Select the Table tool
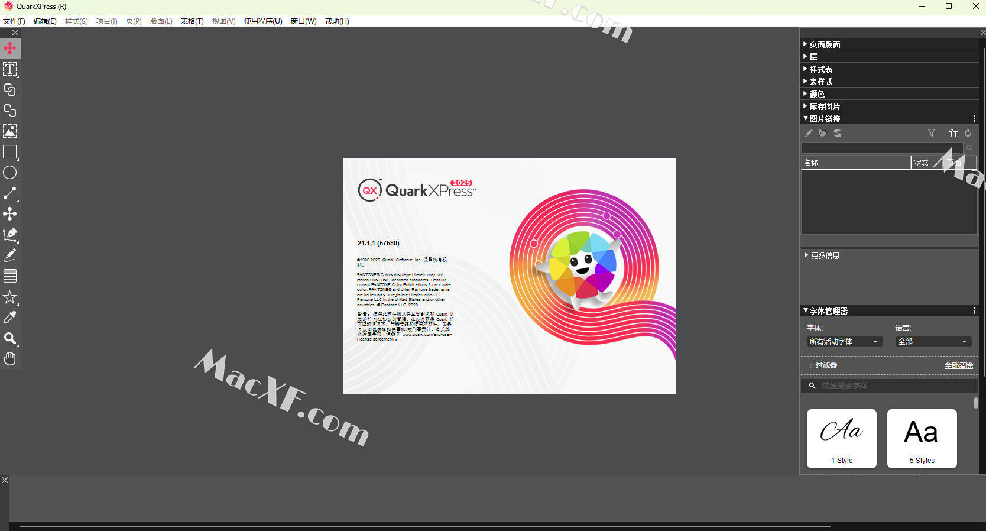 10,276
